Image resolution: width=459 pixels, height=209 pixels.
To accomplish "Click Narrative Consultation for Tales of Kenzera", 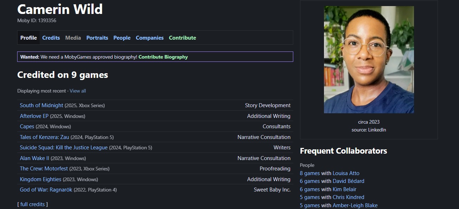I will point(264,137).
